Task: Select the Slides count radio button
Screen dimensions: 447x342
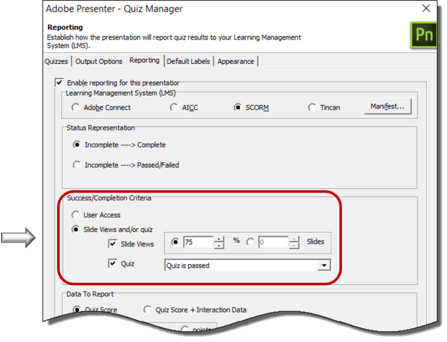Action: [249, 241]
